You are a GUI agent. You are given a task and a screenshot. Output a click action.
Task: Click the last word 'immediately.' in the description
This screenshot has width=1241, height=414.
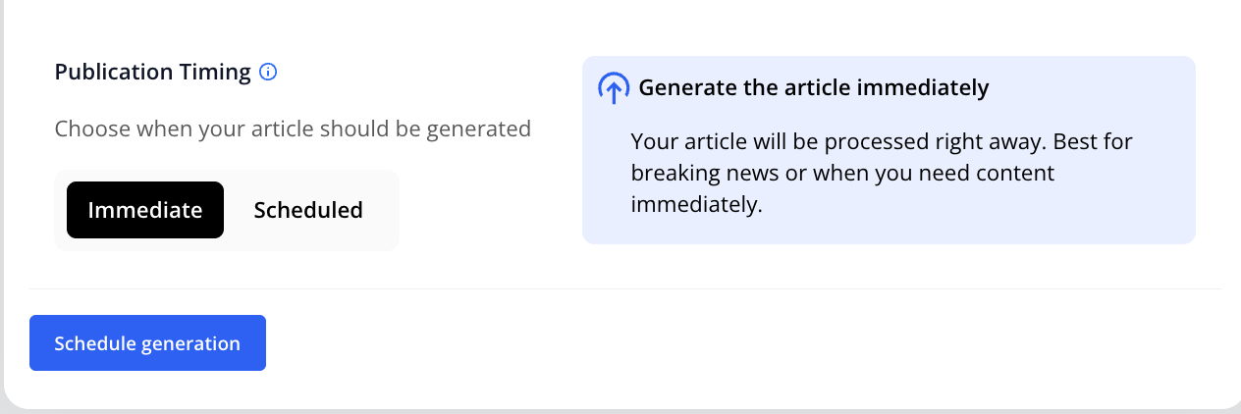click(696, 205)
